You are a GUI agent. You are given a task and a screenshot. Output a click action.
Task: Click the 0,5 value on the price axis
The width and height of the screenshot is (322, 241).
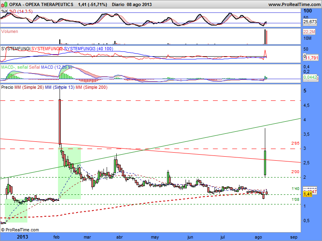(306, 221)
